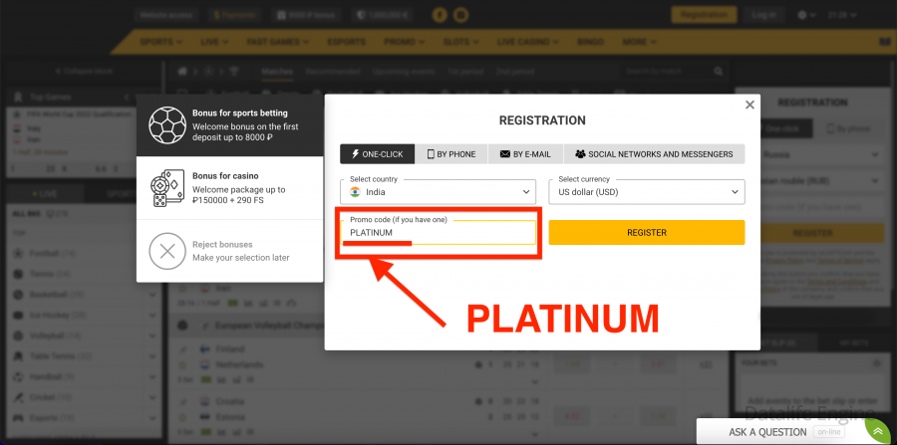Click the search magnifier icon
Viewport: 897px width, 445px height.
tap(719, 72)
